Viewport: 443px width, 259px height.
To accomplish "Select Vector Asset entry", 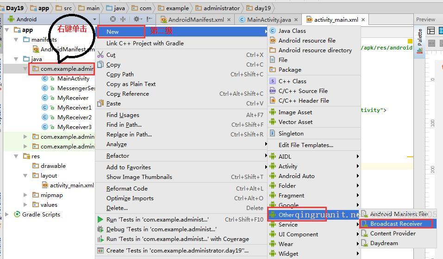I will click(x=314, y=122).
